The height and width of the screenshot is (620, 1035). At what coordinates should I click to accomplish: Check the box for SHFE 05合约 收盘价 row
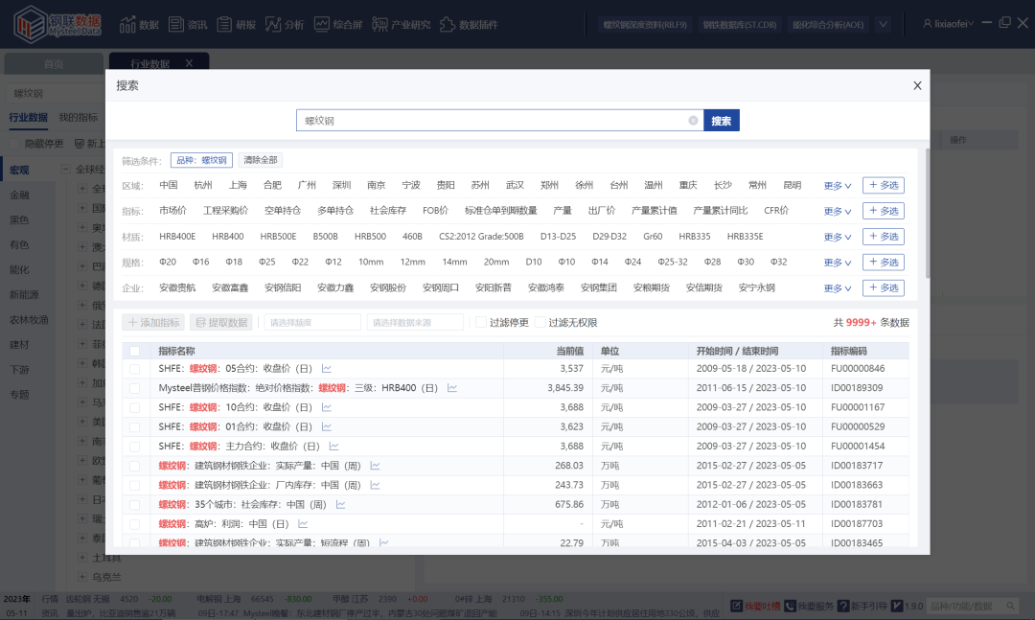(x=135, y=369)
